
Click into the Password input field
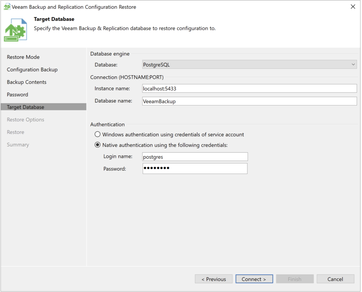(195, 168)
